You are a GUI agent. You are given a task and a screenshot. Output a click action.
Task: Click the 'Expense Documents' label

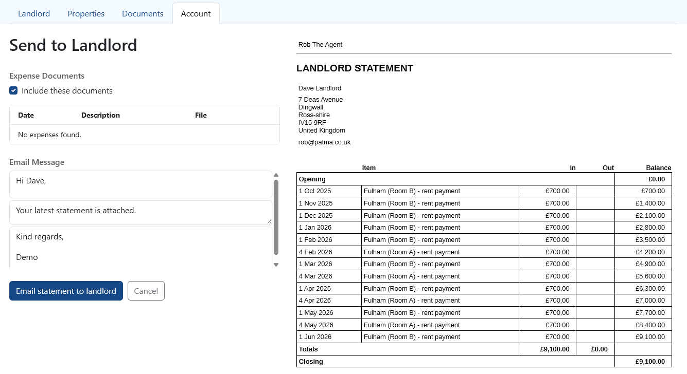pyautogui.click(x=47, y=76)
